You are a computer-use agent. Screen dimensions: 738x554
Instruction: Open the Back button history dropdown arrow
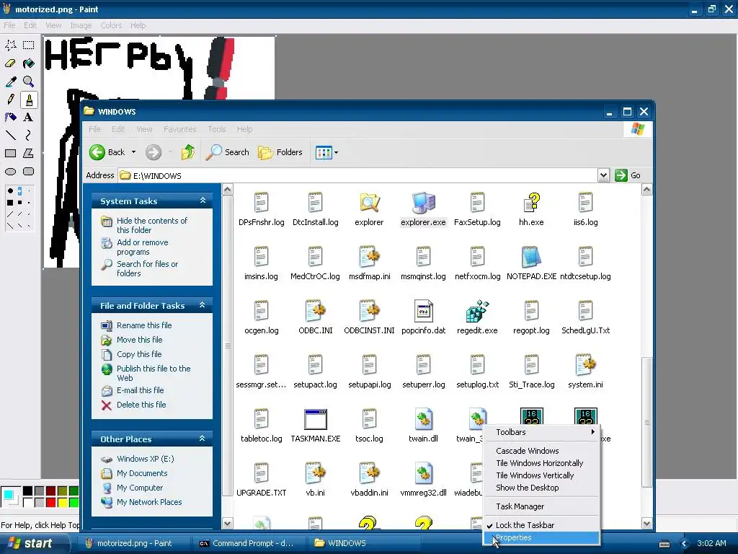(x=133, y=152)
